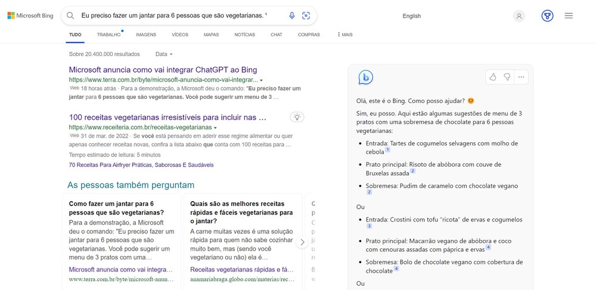Give thumbs down to Bing answer

[x=507, y=77]
